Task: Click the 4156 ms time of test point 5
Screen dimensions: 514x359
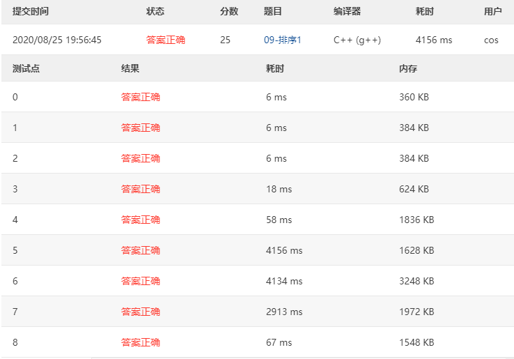Action: [x=284, y=250]
